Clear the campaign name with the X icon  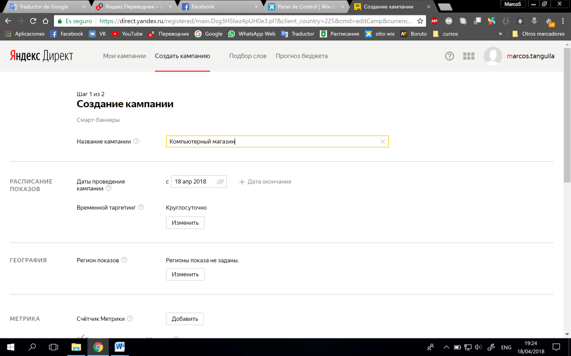pyautogui.click(x=383, y=142)
